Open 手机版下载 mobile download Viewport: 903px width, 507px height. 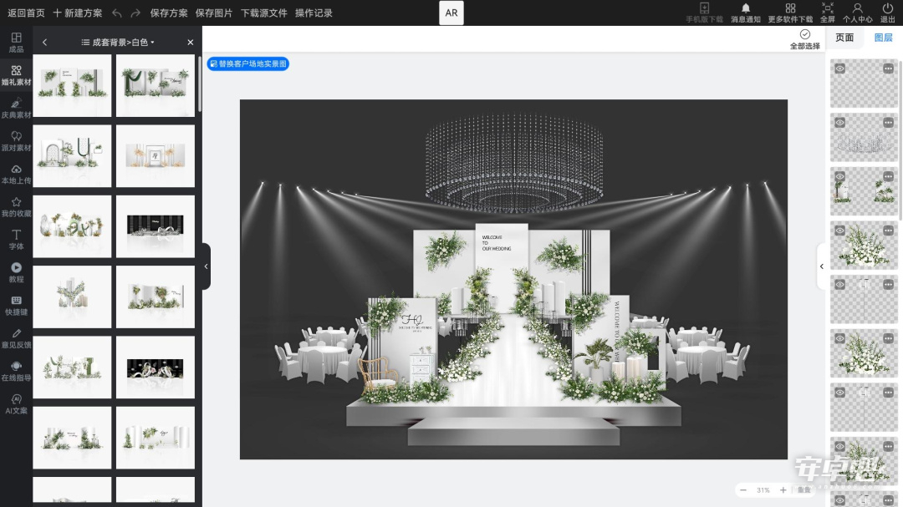[704, 13]
